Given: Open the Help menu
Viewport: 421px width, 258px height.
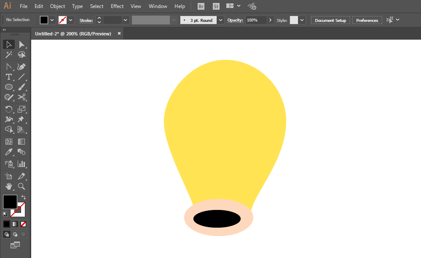Looking at the screenshot, I should tap(180, 6).
